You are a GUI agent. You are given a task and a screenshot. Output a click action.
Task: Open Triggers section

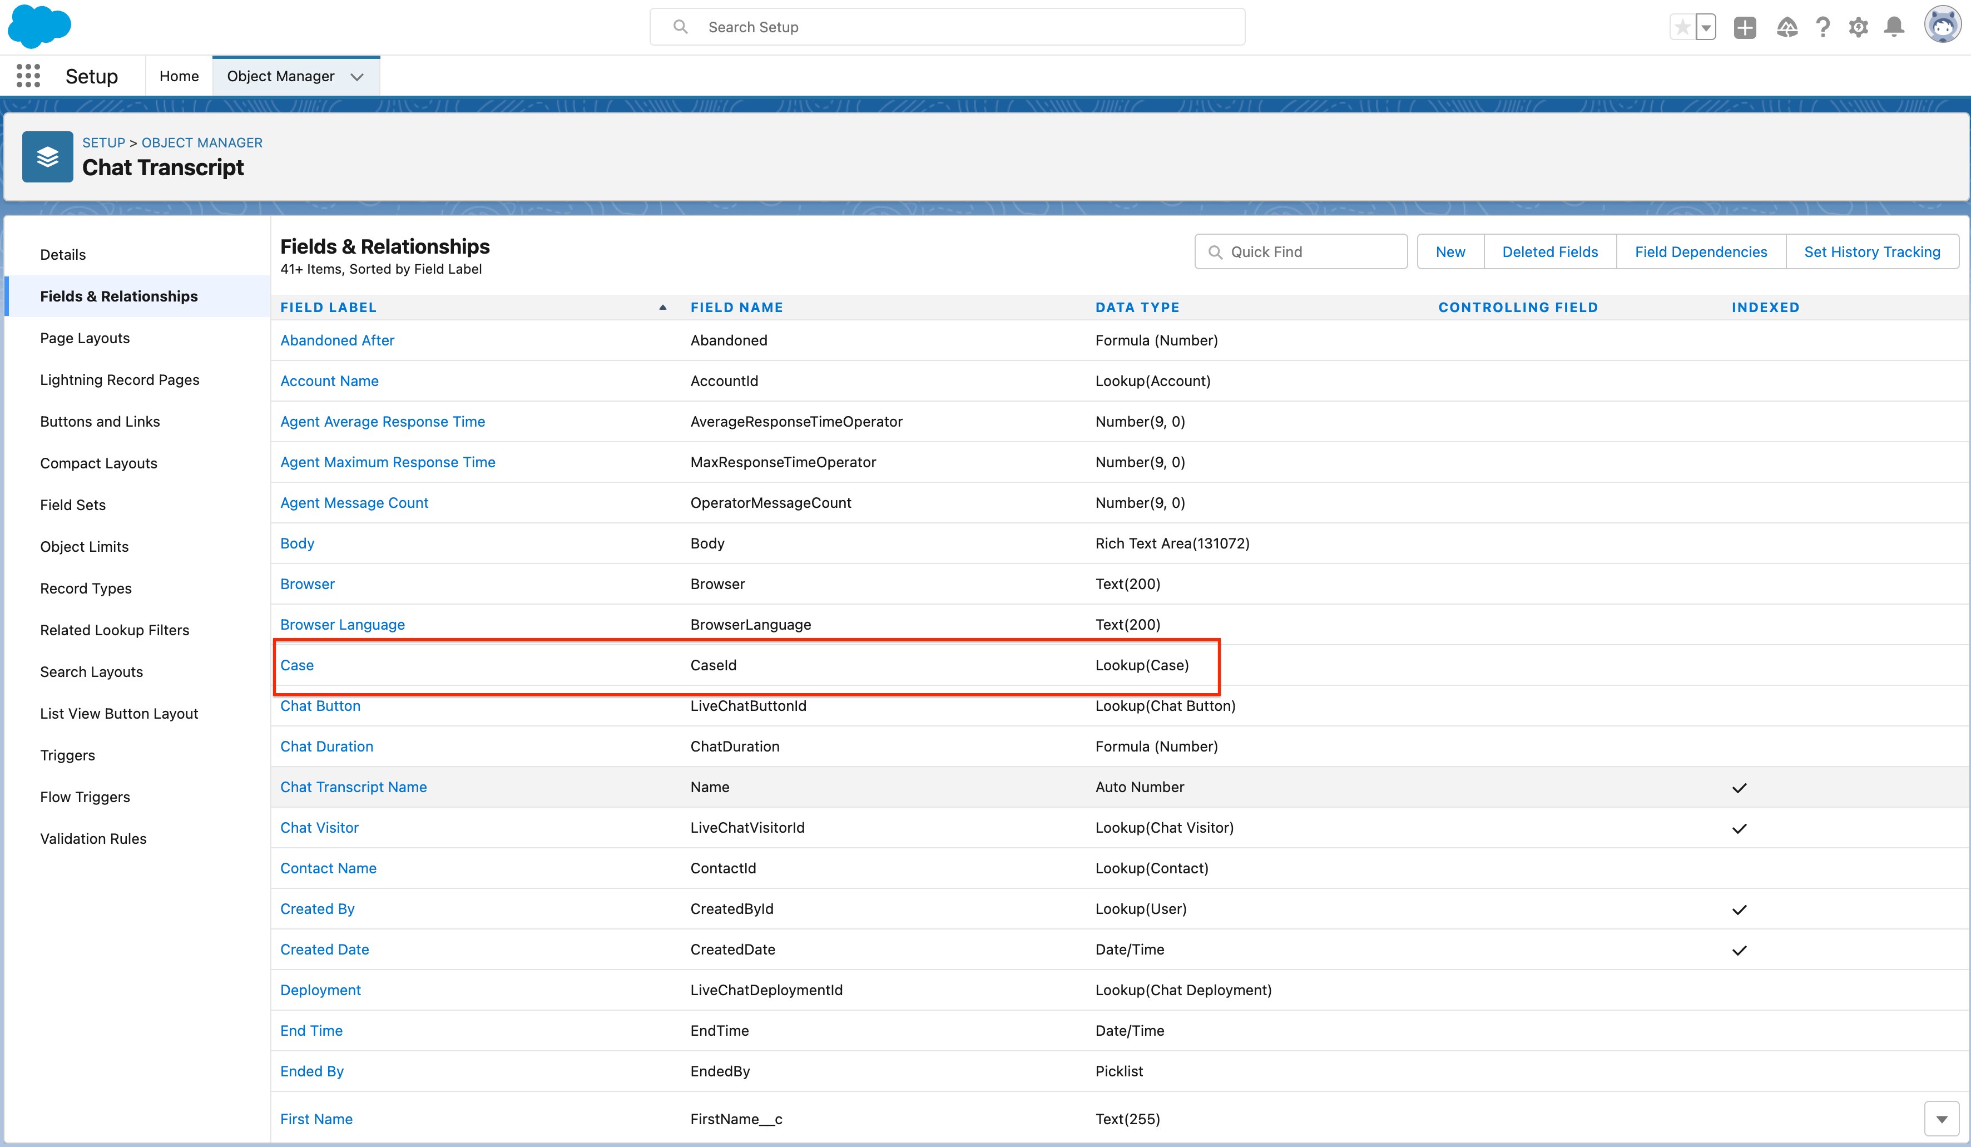click(x=67, y=755)
